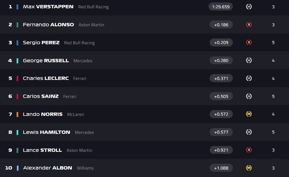Click Ferrari red team color bar for Leclerc
The width and height of the screenshot is (289, 177).
[x=17, y=78]
